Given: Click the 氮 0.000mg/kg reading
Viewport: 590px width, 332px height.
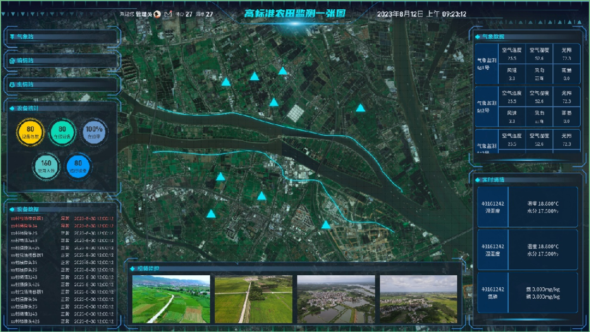Looking at the screenshot, I should [x=543, y=289].
